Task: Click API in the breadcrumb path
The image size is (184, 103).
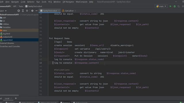Action: 15,6
